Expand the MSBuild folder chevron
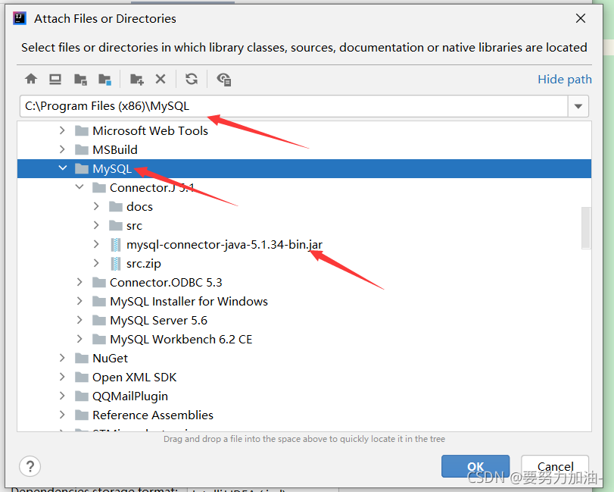Image resolution: width=614 pixels, height=492 pixels. pos(62,149)
